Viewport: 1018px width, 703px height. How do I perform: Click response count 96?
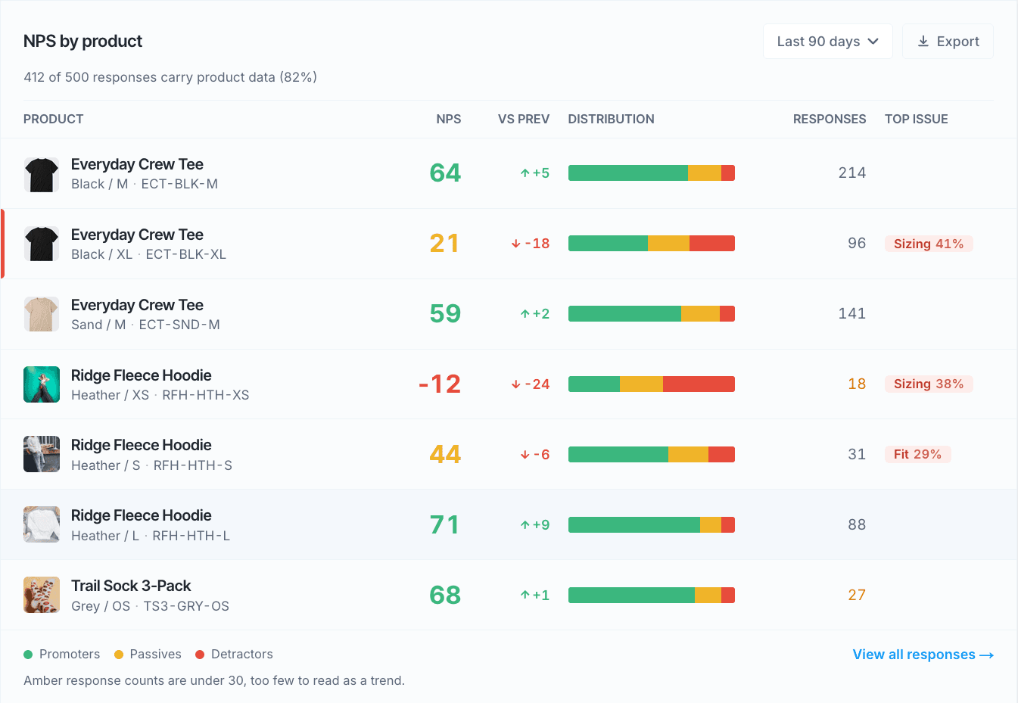857,243
